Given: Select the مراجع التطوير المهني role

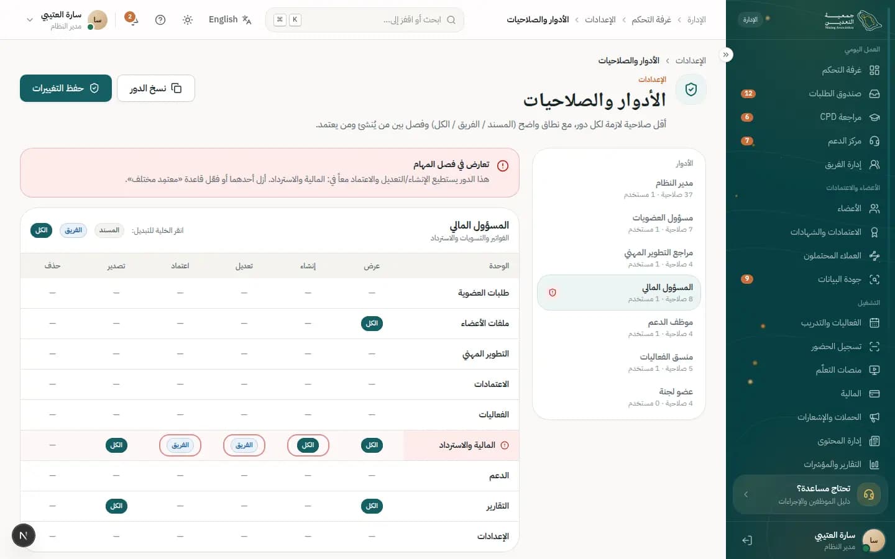Looking at the screenshot, I should click(x=619, y=258).
